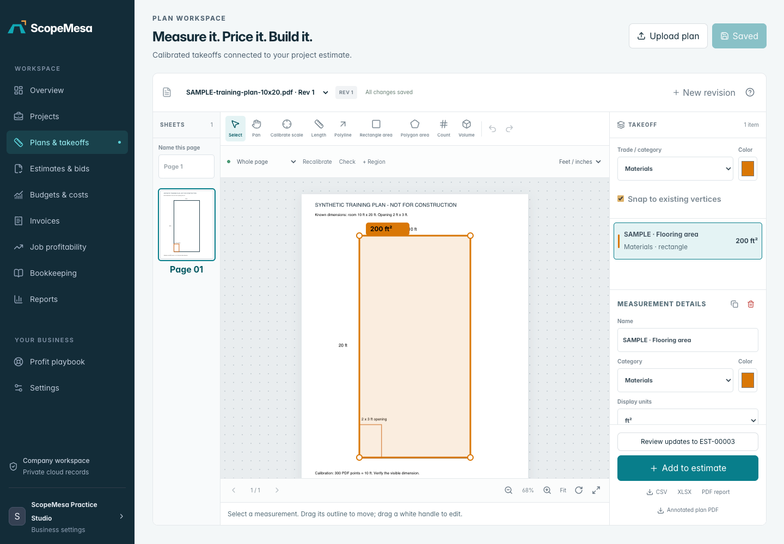The height and width of the screenshot is (544, 784).
Task: Select the Rectangle area tool
Action: [x=376, y=128]
